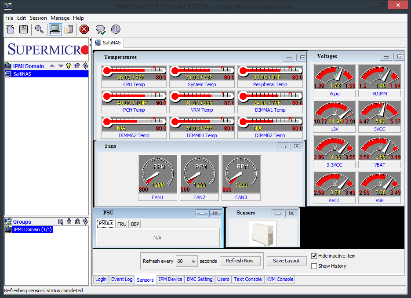Image resolution: width=411 pixels, height=298 pixels.
Task: Select the BBP tab in PSU panel
Action: 135,224
